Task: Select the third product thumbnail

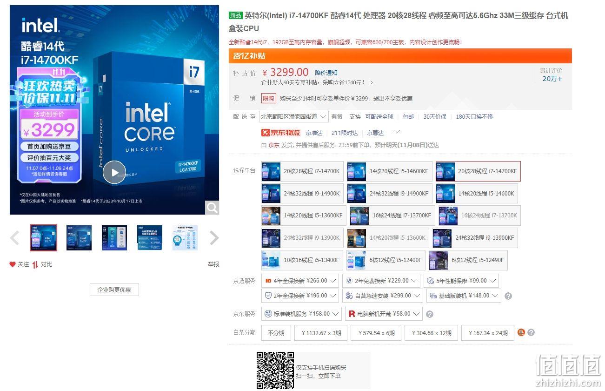Action: click(114, 238)
